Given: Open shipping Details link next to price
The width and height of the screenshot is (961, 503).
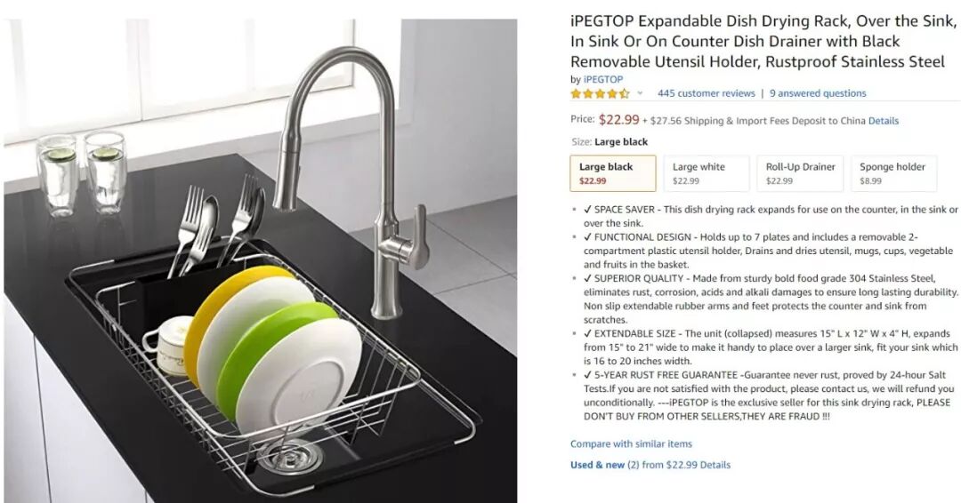Looking at the screenshot, I should (x=884, y=121).
